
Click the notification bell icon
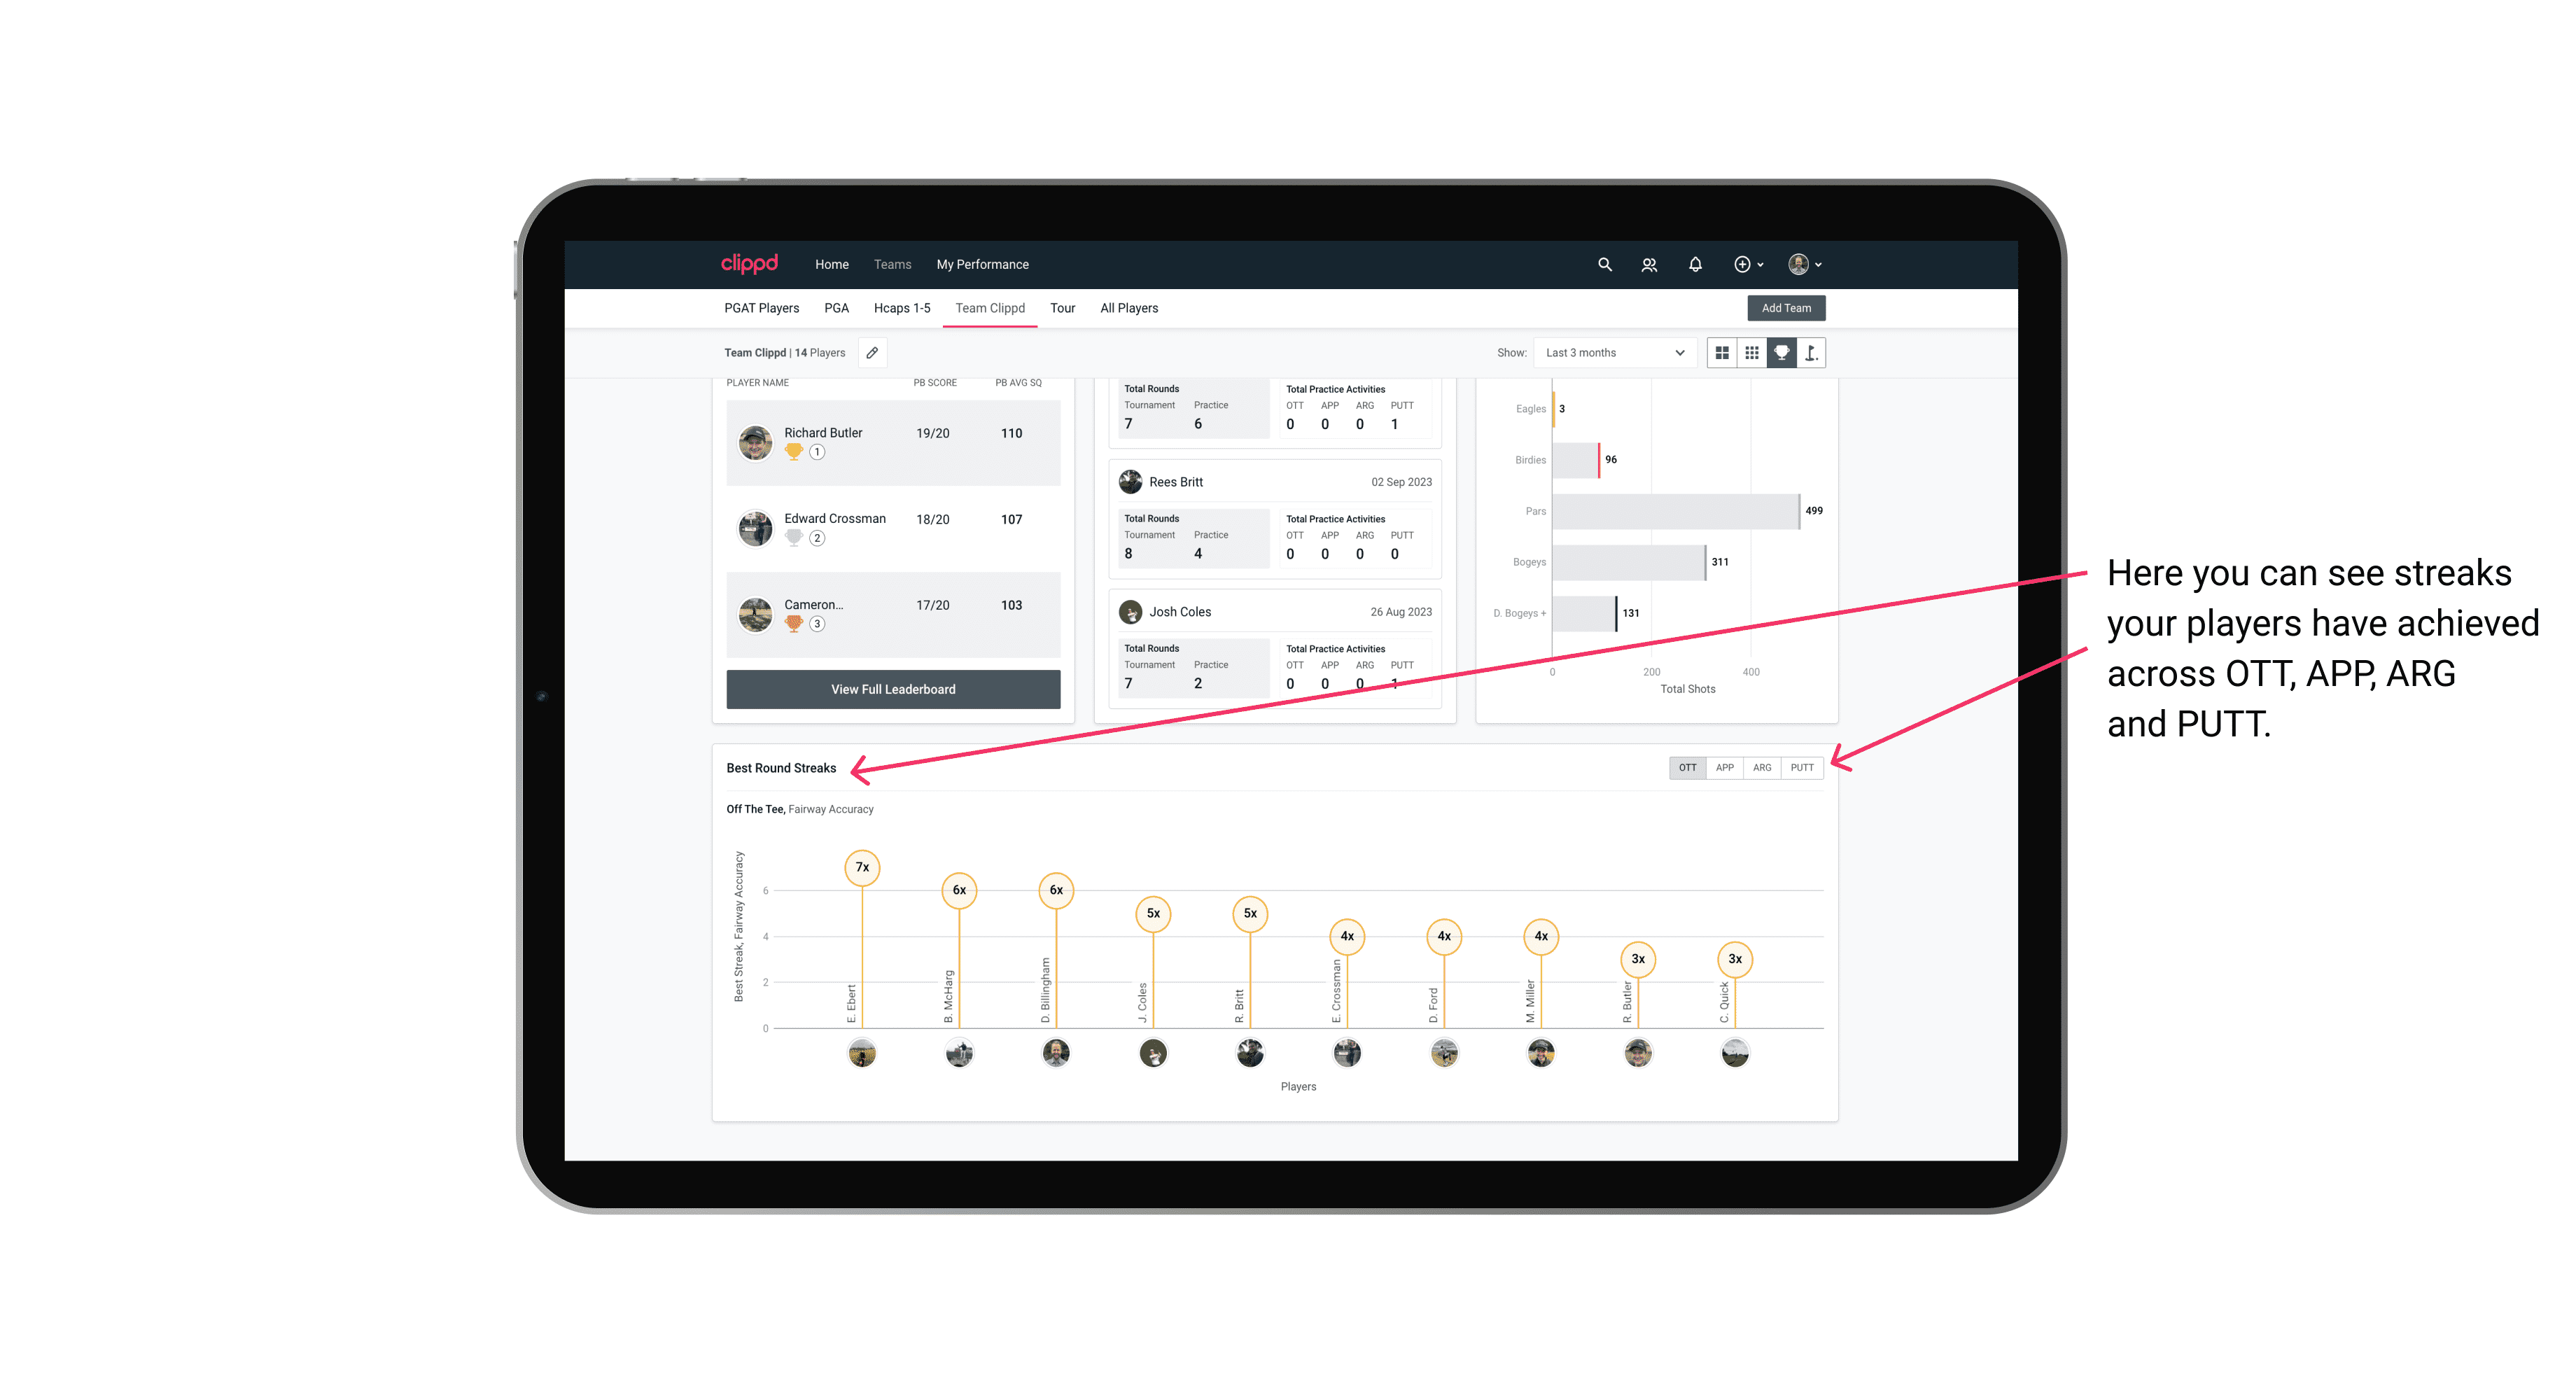tap(1693, 265)
